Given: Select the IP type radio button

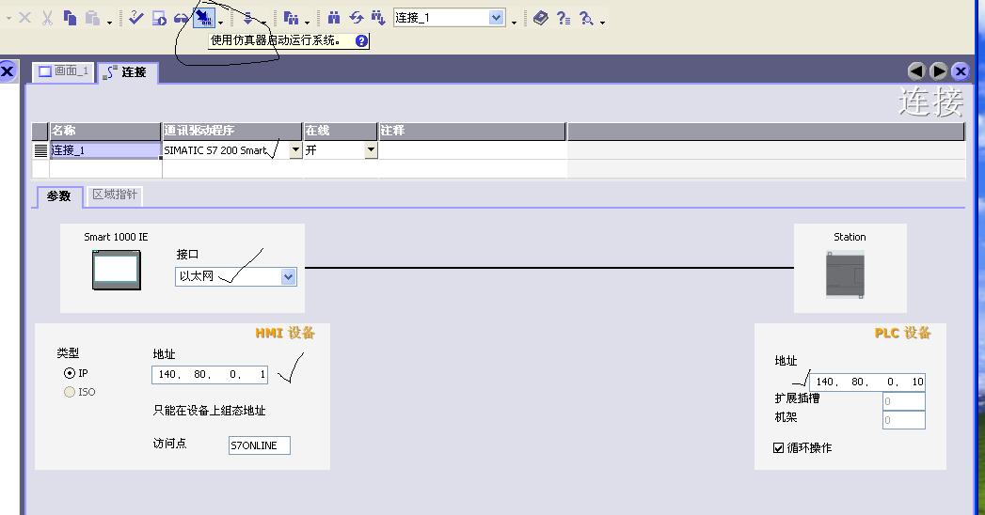Looking at the screenshot, I should click(x=69, y=373).
